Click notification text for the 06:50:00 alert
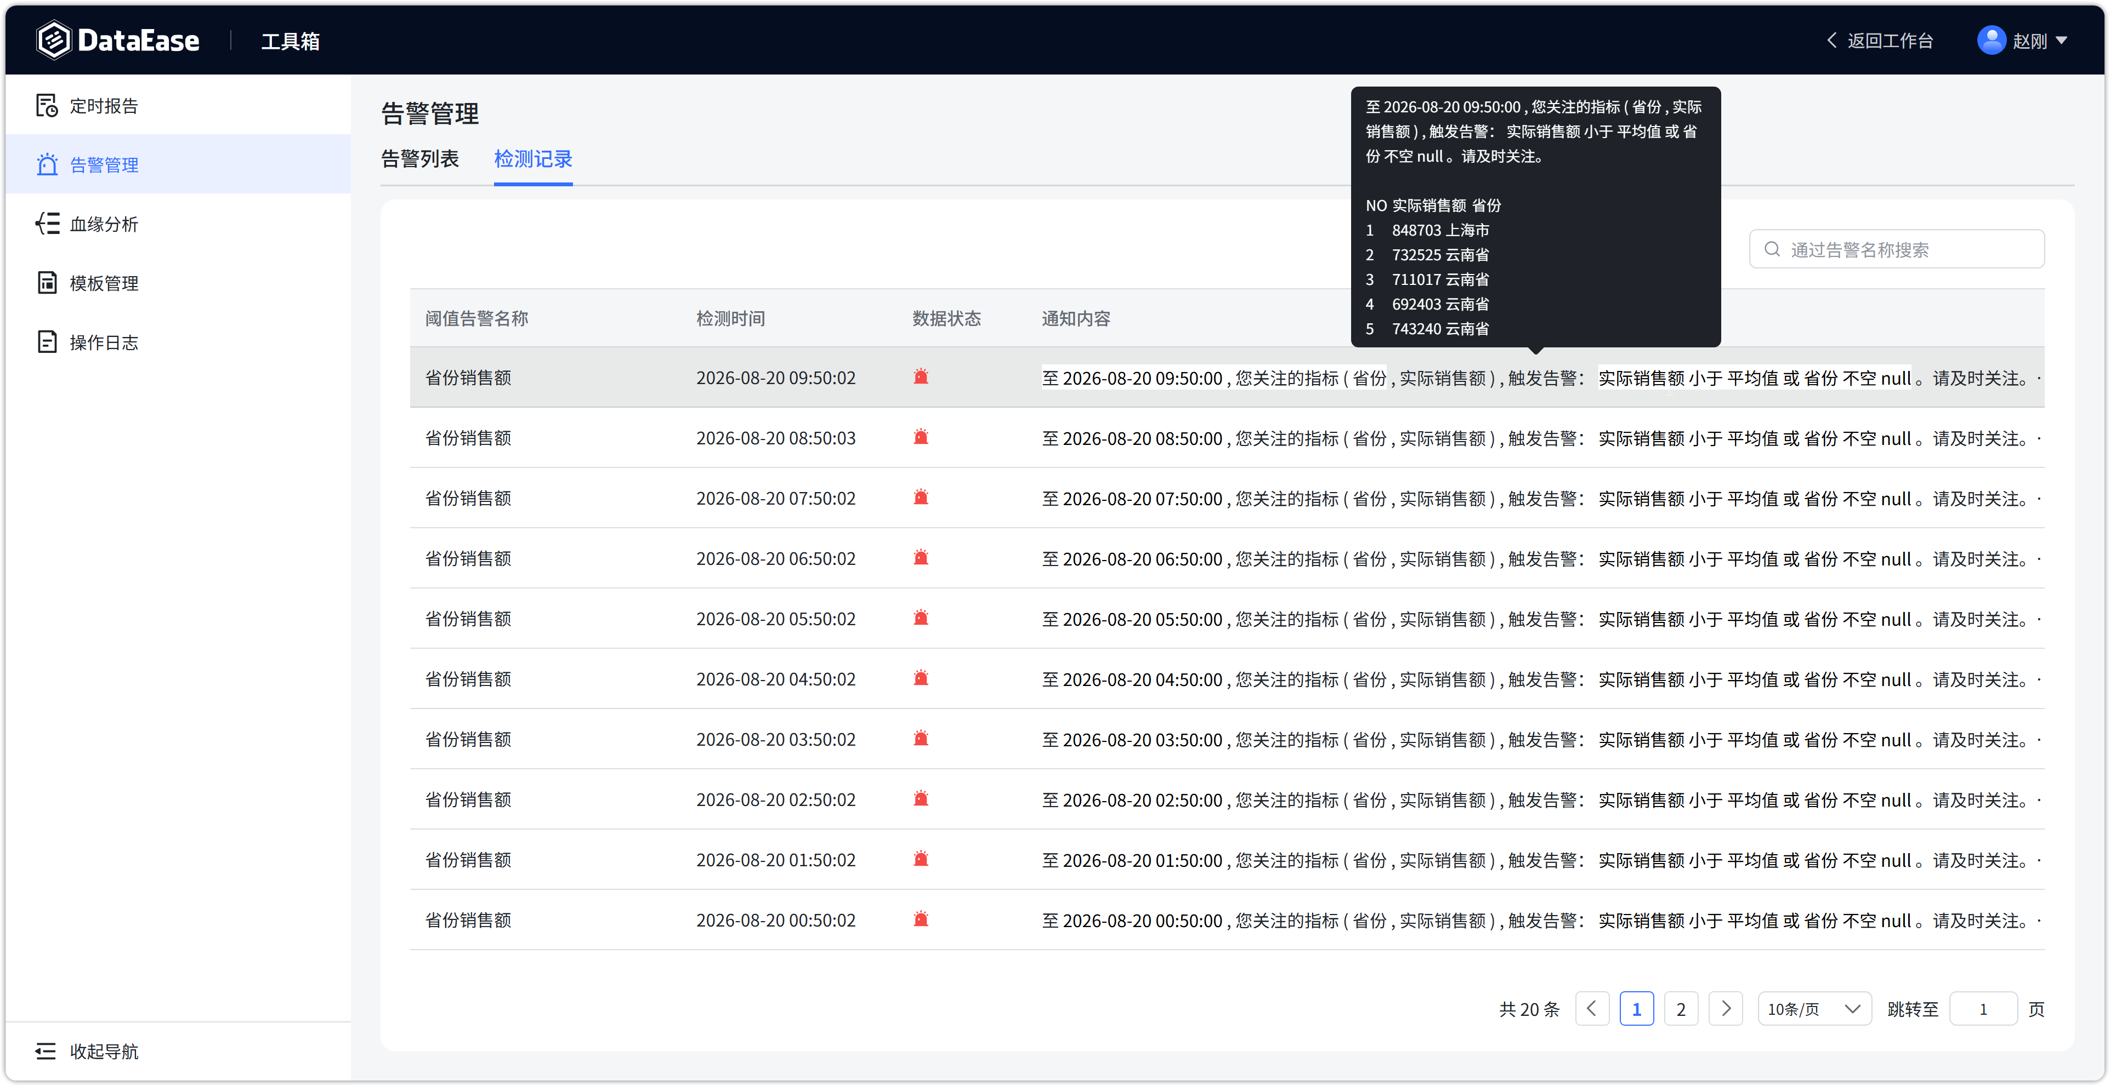2110x1086 pixels. [1541, 558]
